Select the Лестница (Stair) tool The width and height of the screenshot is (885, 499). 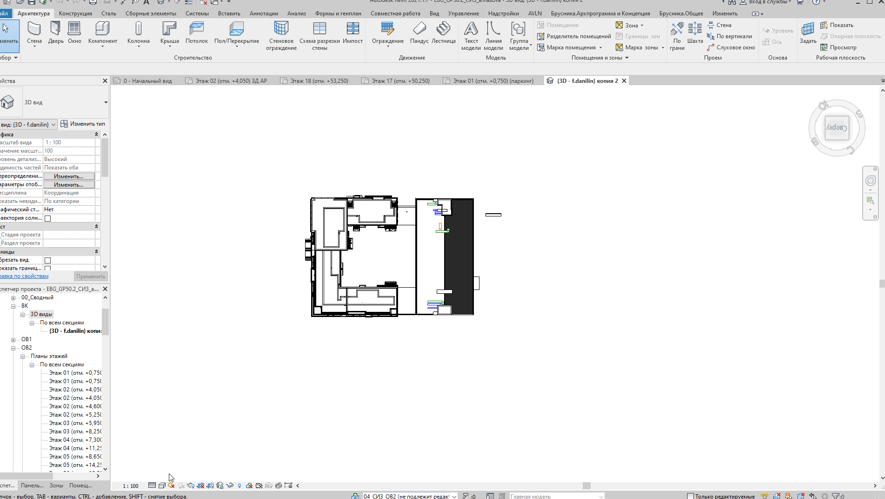443,33
